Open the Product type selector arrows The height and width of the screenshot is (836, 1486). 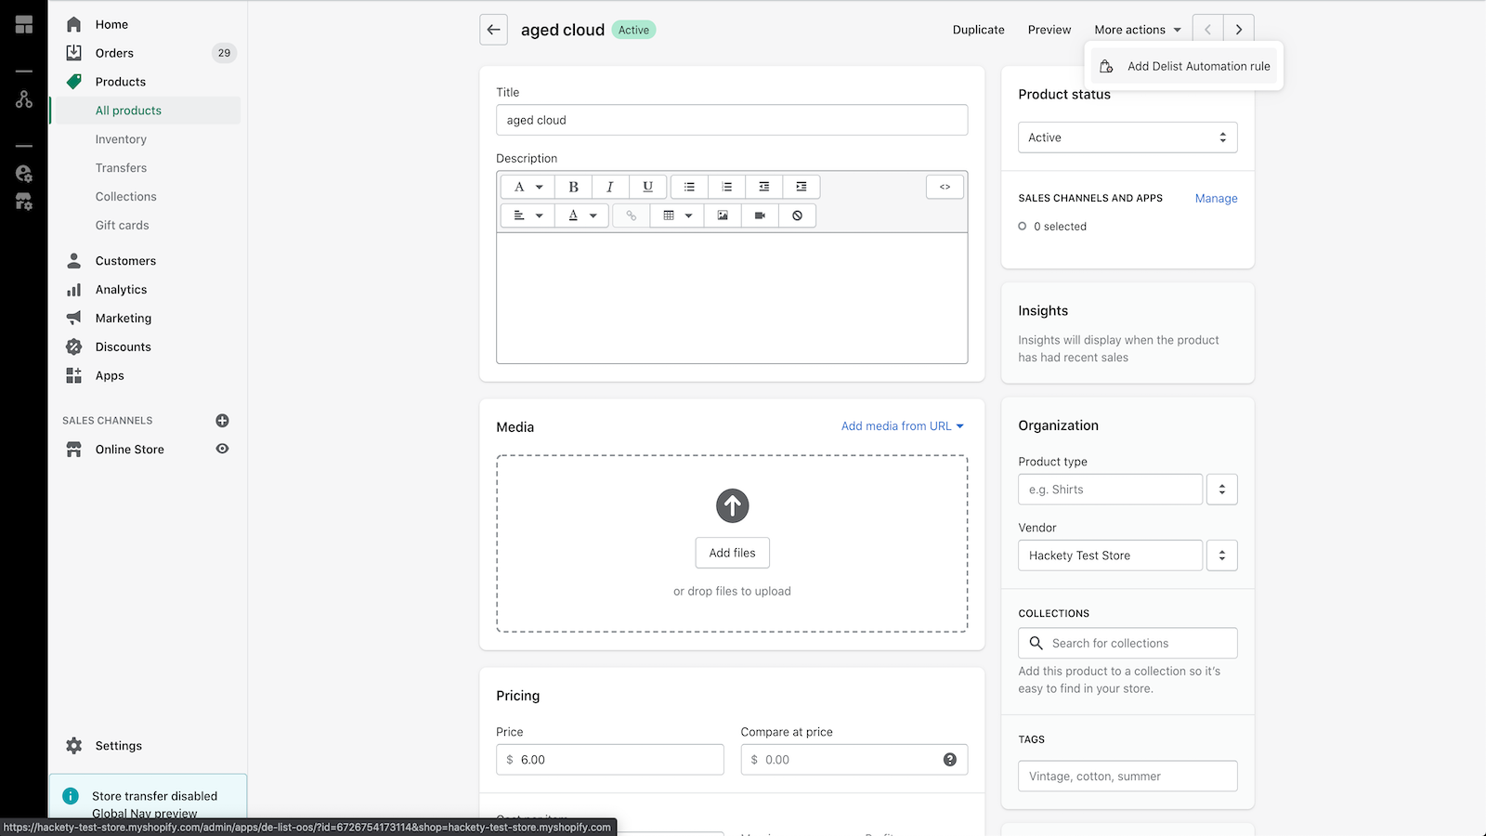point(1222,490)
